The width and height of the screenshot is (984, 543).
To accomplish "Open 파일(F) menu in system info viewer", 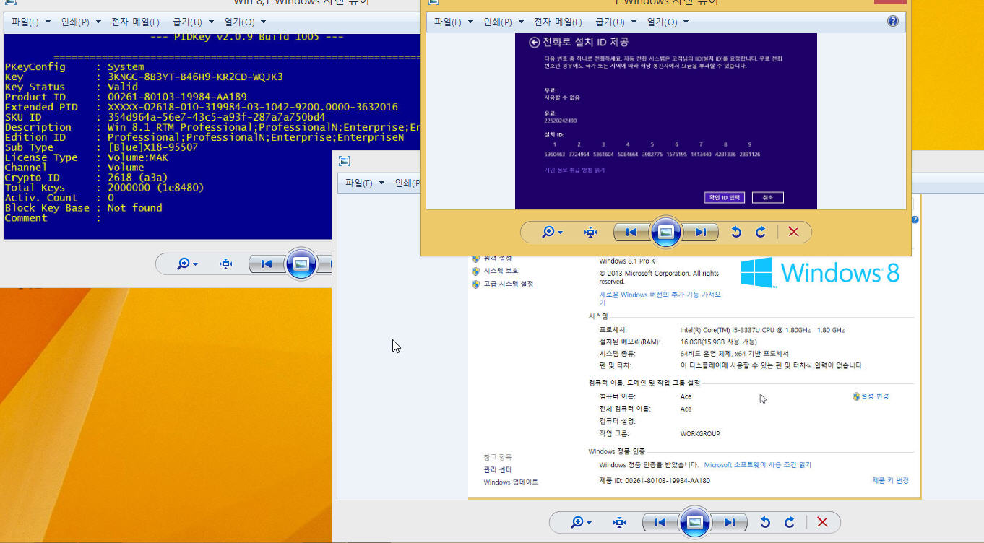I will [364, 183].
